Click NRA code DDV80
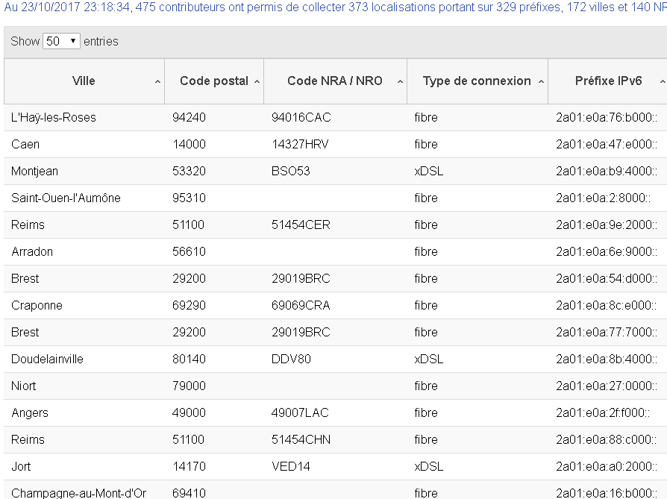 click(291, 359)
